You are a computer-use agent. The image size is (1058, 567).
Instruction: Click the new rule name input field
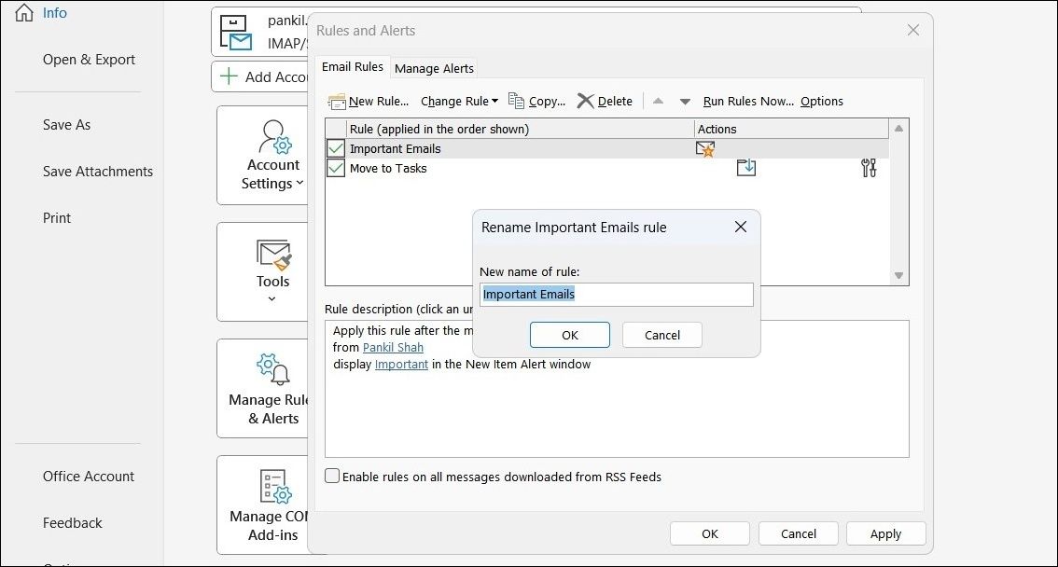coord(616,294)
